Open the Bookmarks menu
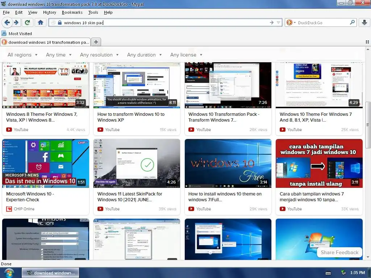 pyautogui.click(x=72, y=12)
